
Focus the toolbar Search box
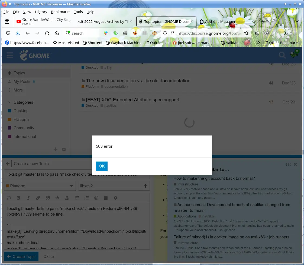[82, 33]
